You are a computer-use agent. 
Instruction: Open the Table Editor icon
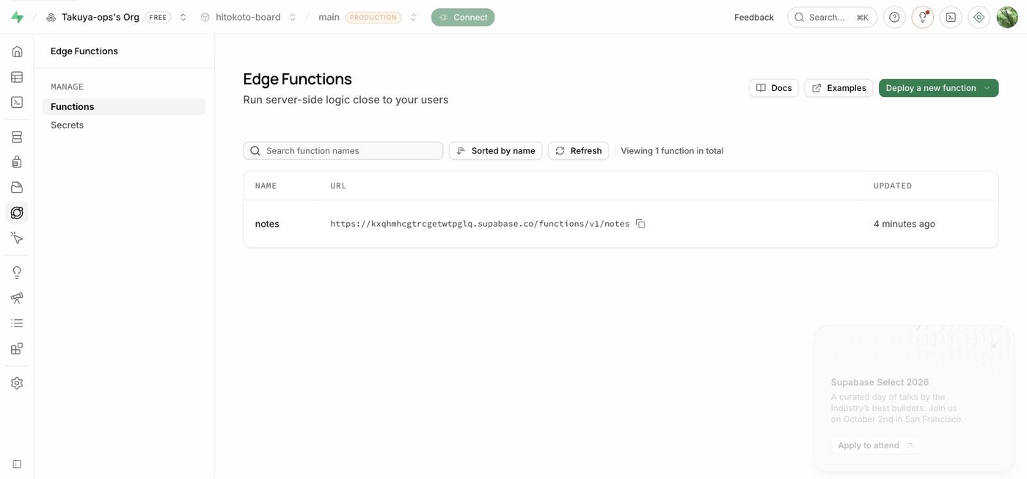click(x=17, y=77)
